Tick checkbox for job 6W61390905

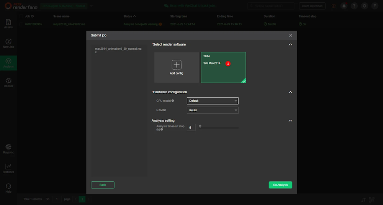pyautogui.click(x=21, y=24)
